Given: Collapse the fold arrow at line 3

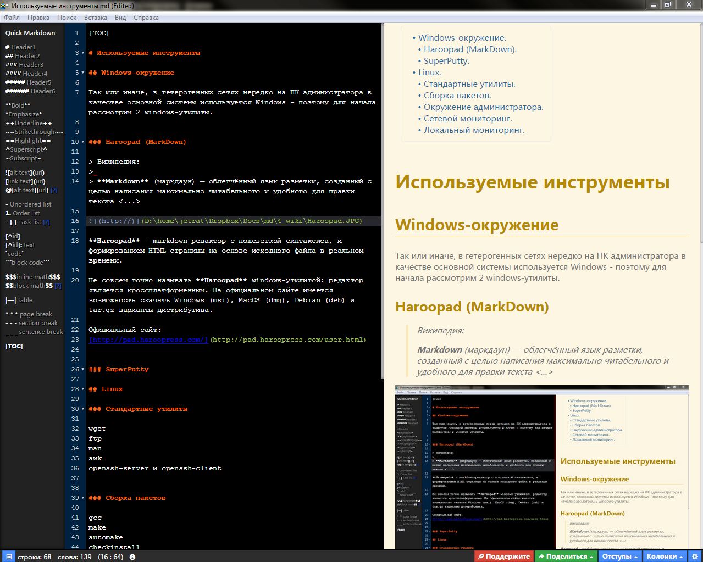Looking at the screenshot, I should tap(83, 53).
